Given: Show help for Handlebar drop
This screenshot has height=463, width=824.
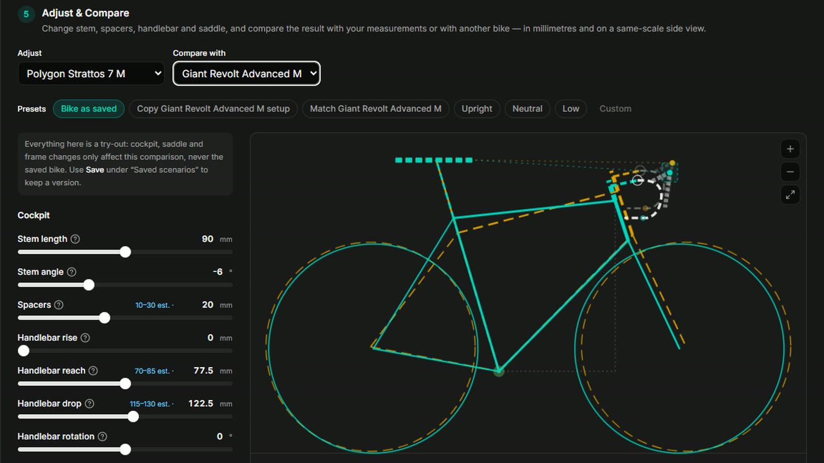Looking at the screenshot, I should [89, 404].
